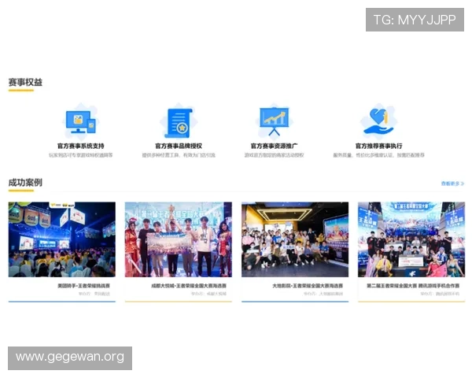This screenshot has width=472, height=378.
Task: Open the 美团骑手·王者荣耀挑战赛 stage photo
Action: pyautogui.click(x=61, y=239)
